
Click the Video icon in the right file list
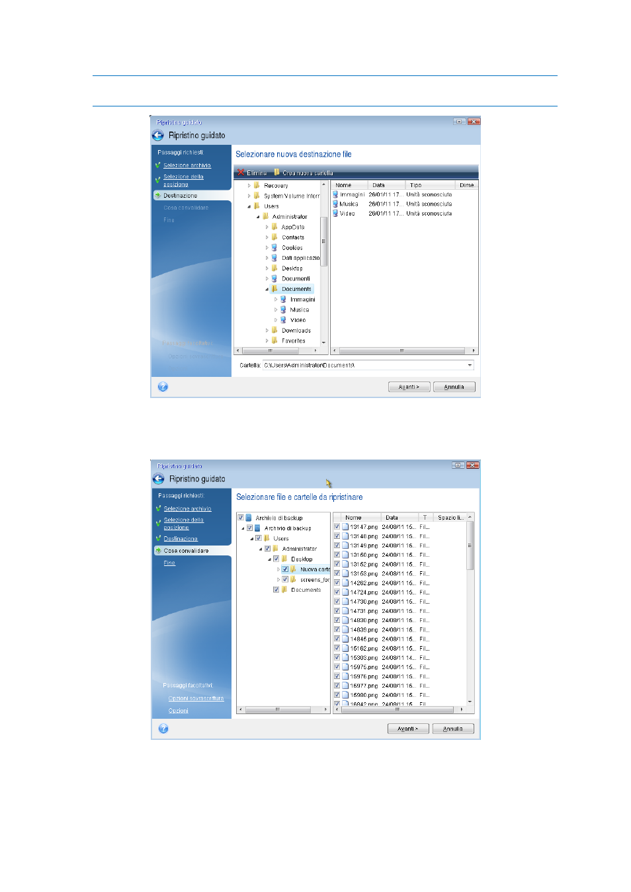(335, 213)
